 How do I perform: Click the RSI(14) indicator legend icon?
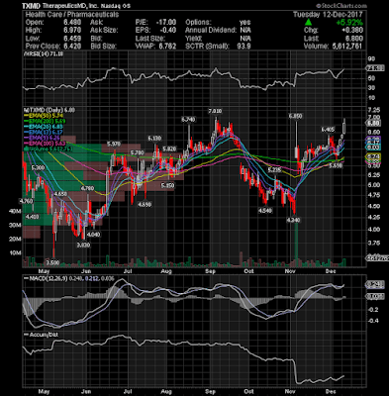click(x=25, y=53)
